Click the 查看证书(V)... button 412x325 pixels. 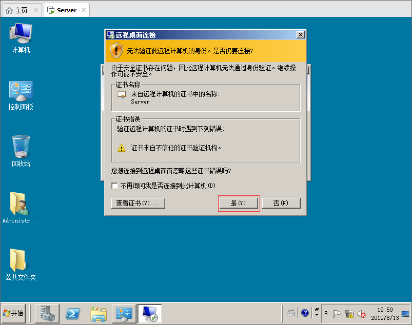tap(138, 203)
